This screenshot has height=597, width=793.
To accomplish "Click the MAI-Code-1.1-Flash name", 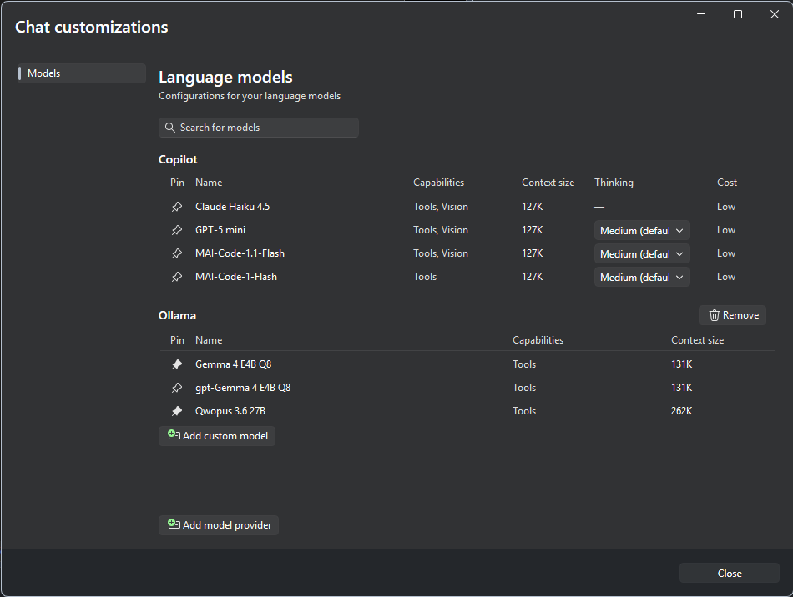I will pyautogui.click(x=240, y=253).
